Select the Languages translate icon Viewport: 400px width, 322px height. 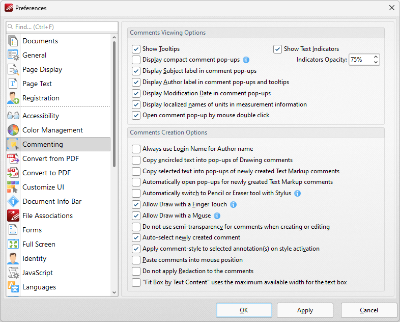(13, 287)
